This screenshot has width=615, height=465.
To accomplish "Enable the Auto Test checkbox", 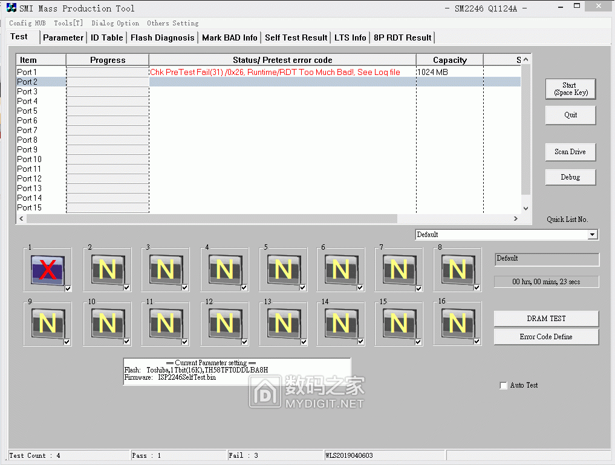I will [504, 386].
